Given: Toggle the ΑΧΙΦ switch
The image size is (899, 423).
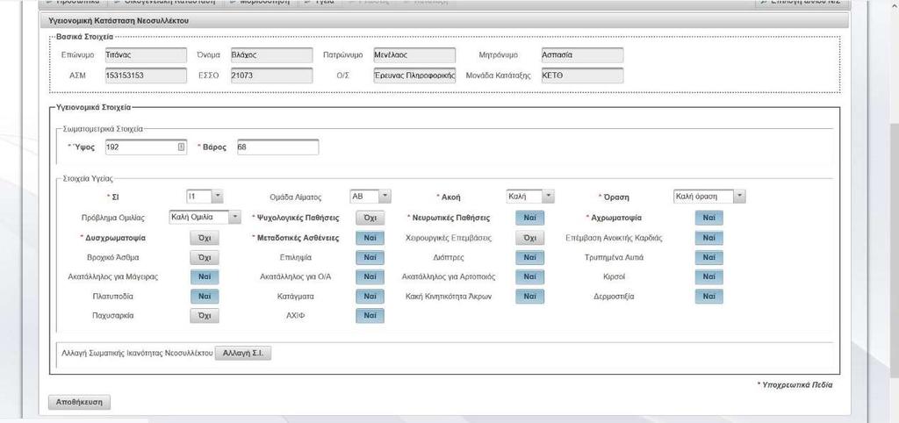Looking at the screenshot, I should pos(370,316).
